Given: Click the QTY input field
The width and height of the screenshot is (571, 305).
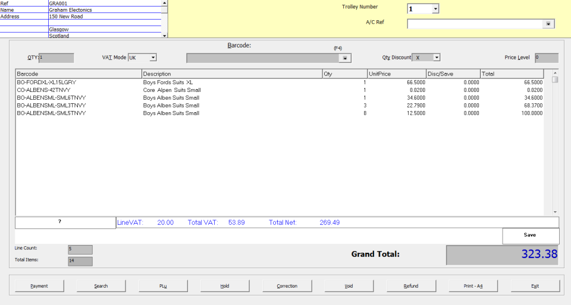Looking at the screenshot, I should point(57,58).
